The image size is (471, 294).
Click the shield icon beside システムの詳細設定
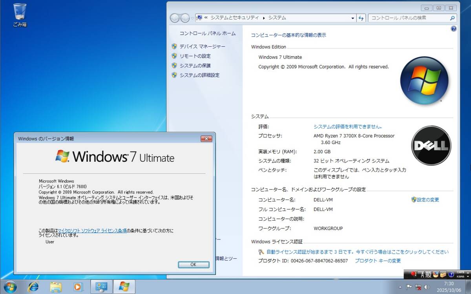click(x=174, y=75)
